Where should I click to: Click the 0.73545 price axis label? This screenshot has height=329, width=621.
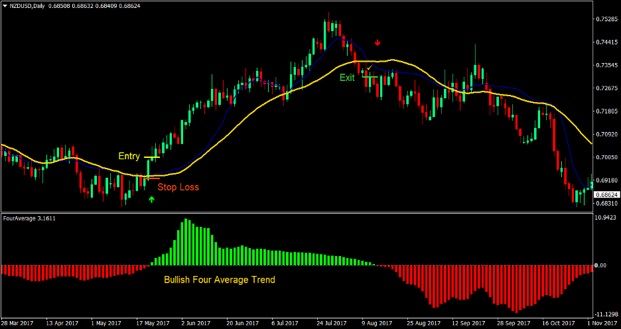(x=606, y=65)
